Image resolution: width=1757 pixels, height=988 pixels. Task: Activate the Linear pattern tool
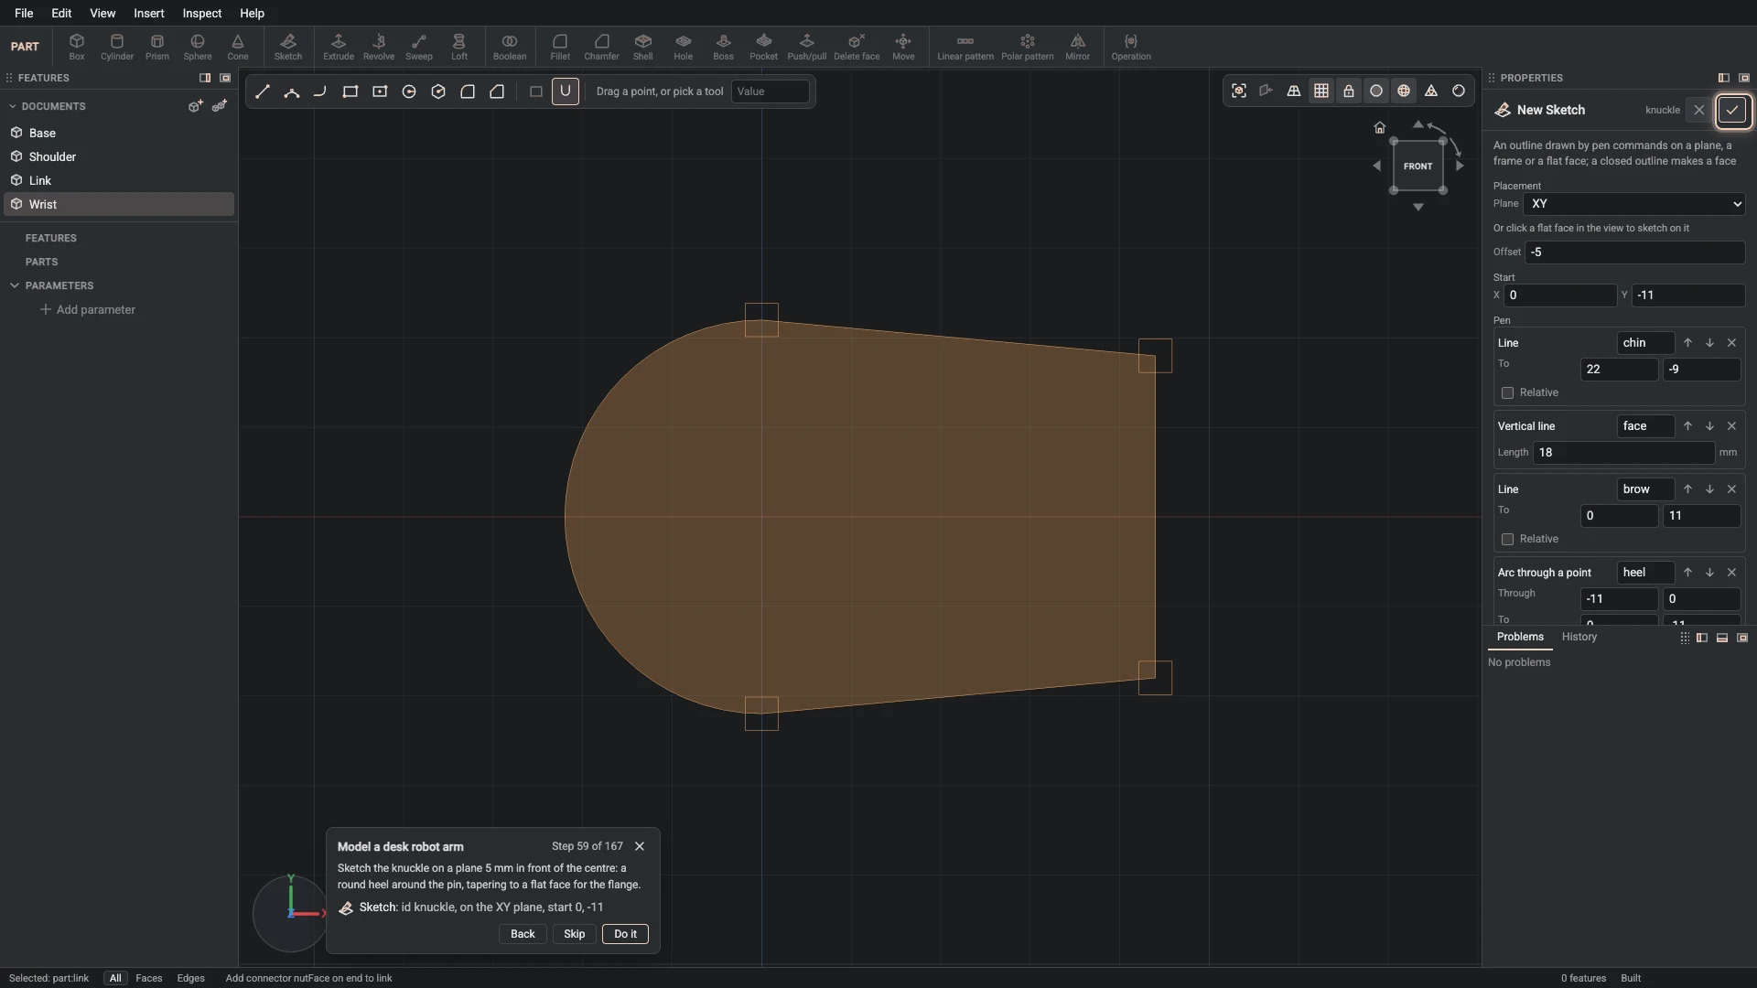965,47
